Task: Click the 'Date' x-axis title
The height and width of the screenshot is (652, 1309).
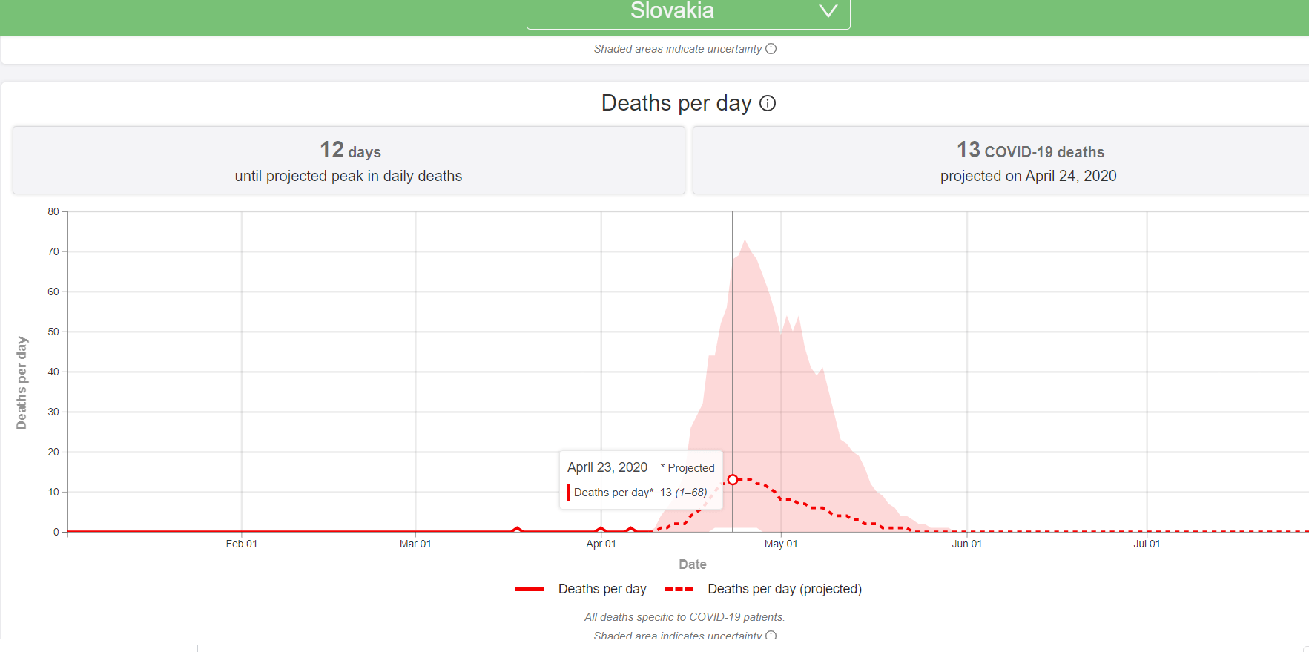Action: [692, 564]
